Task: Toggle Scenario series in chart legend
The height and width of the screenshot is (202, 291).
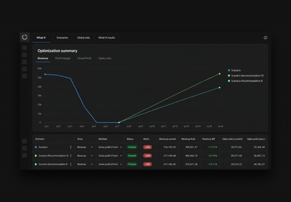Action: tap(234, 70)
